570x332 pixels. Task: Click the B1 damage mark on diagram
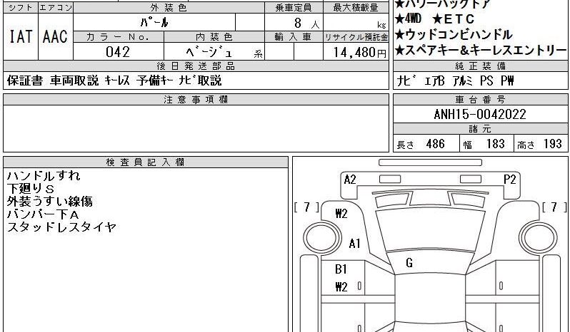pyautogui.click(x=341, y=269)
